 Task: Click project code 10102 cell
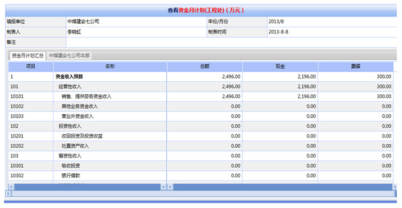[31, 106]
